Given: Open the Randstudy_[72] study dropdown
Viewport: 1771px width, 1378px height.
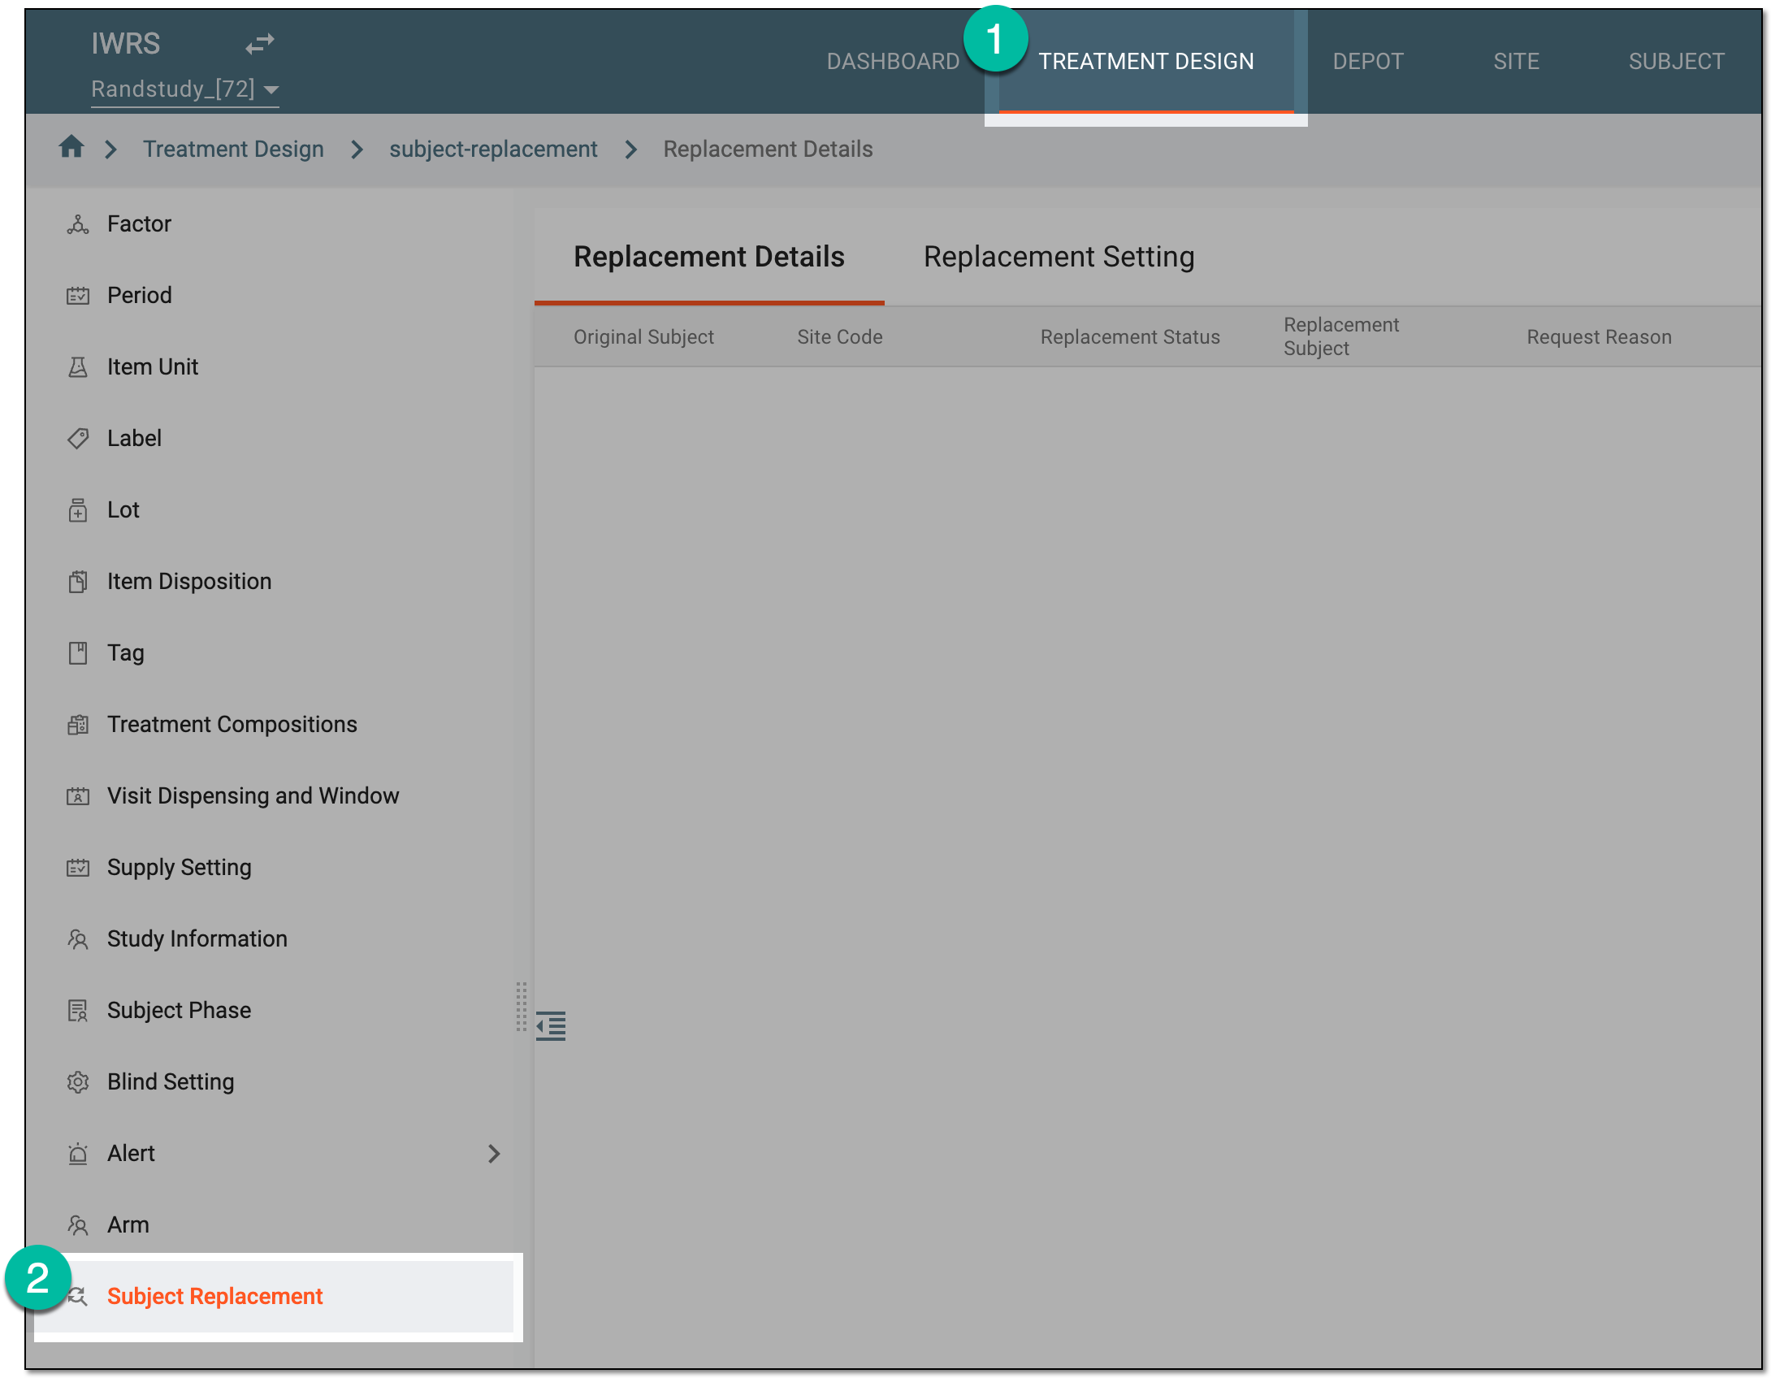Looking at the screenshot, I should pyautogui.click(x=185, y=89).
